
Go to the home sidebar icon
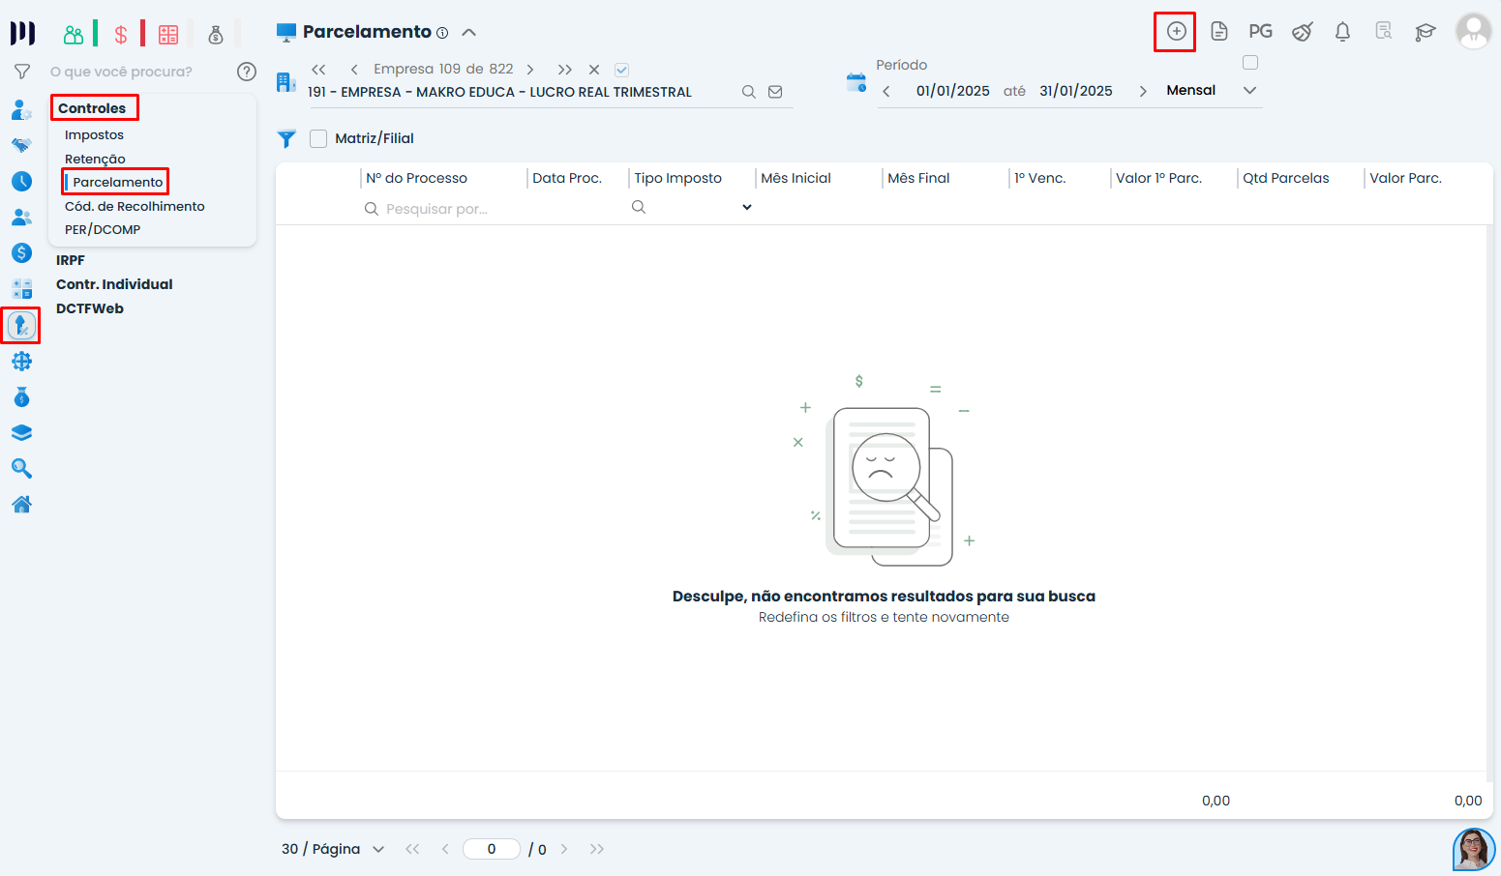21,504
